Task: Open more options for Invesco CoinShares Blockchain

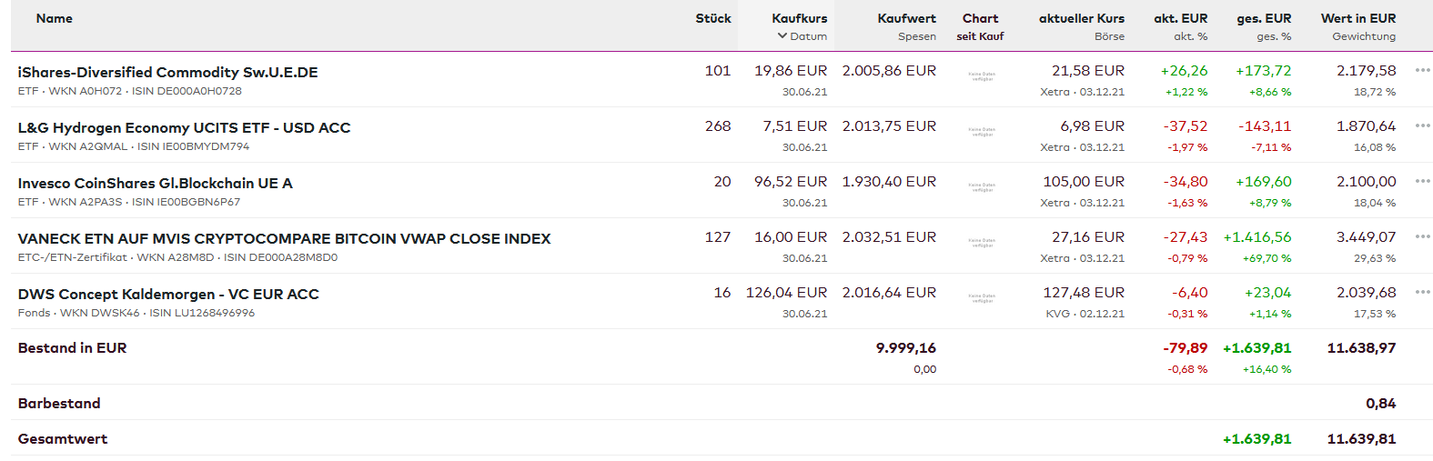Action: (x=1422, y=181)
